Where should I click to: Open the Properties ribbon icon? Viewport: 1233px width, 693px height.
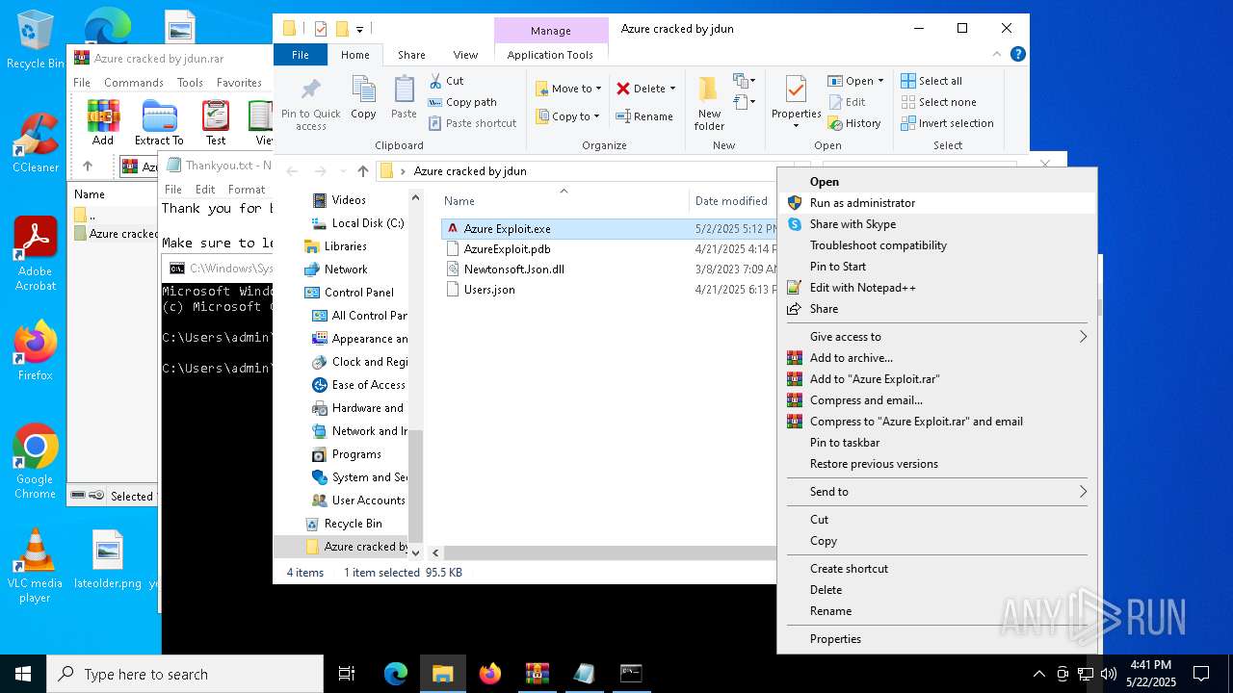pos(796,90)
